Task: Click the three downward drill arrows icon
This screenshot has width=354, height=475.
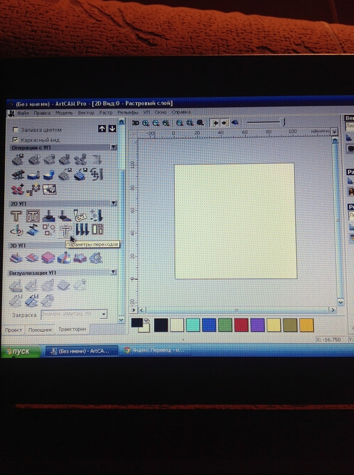Action: click(x=82, y=229)
